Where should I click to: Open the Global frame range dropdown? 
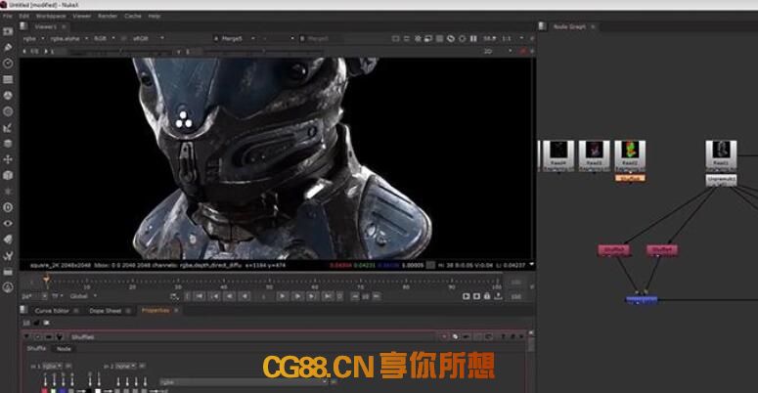point(83,296)
